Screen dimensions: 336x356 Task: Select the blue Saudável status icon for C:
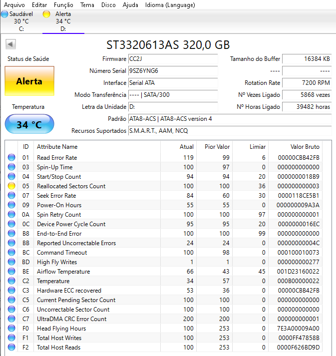[x=4, y=14]
